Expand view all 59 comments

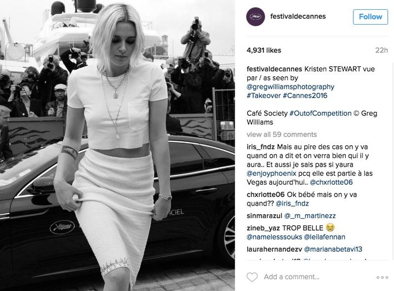(282, 134)
